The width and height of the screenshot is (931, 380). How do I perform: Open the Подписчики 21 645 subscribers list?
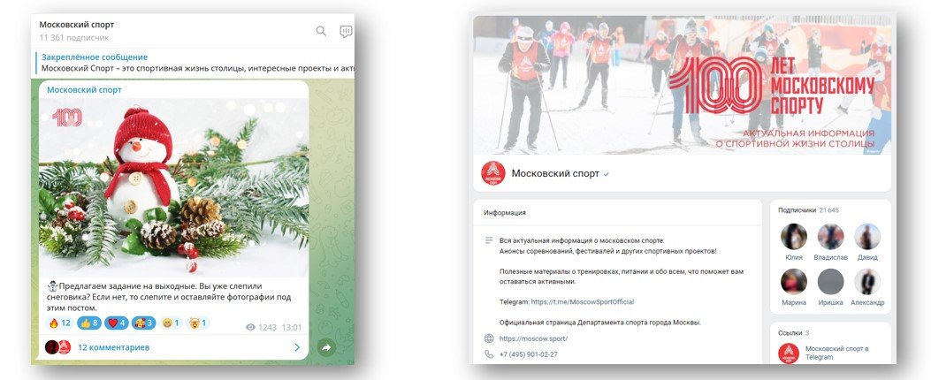(x=801, y=210)
